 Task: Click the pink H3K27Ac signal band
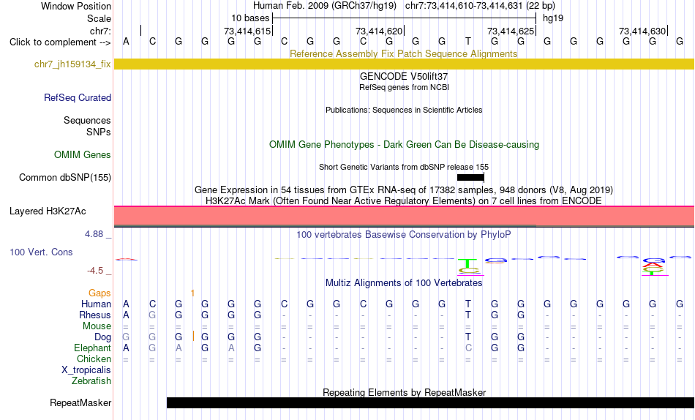[404, 216]
